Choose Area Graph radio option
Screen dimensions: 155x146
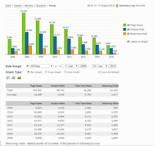[46, 72]
